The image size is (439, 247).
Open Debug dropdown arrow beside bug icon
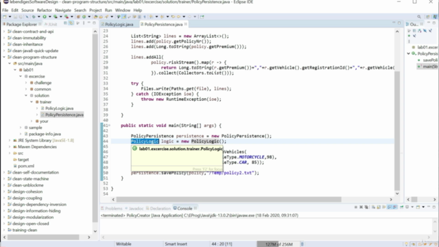tap(39, 16)
